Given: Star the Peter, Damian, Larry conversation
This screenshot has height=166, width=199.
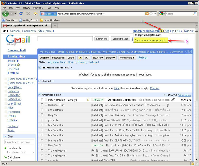Looking at the screenshot, I should coord(46,100).
